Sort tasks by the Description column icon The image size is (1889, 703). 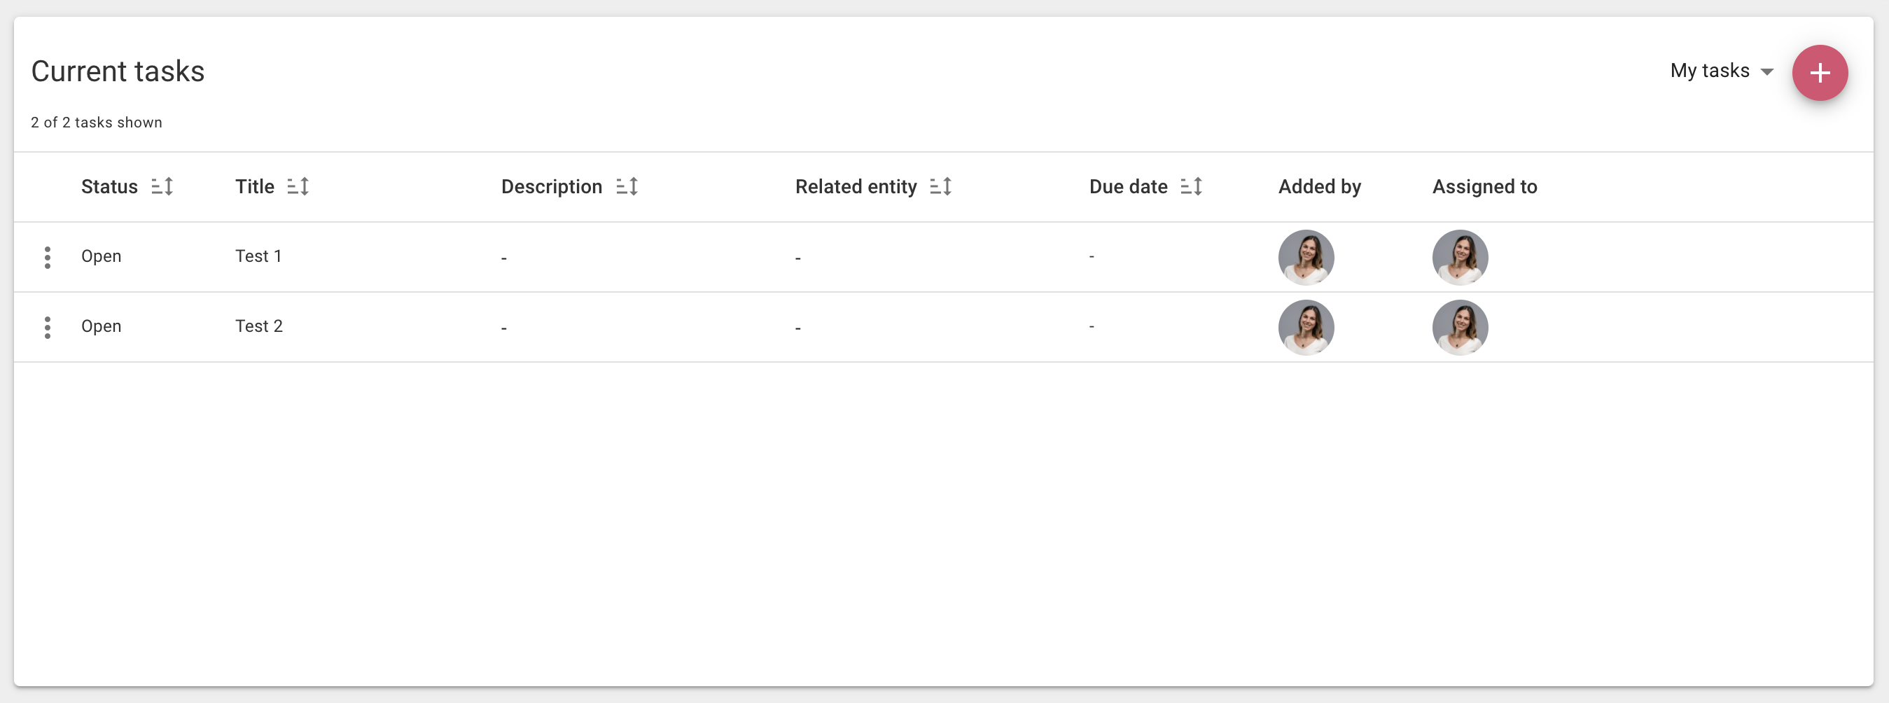[x=628, y=186]
